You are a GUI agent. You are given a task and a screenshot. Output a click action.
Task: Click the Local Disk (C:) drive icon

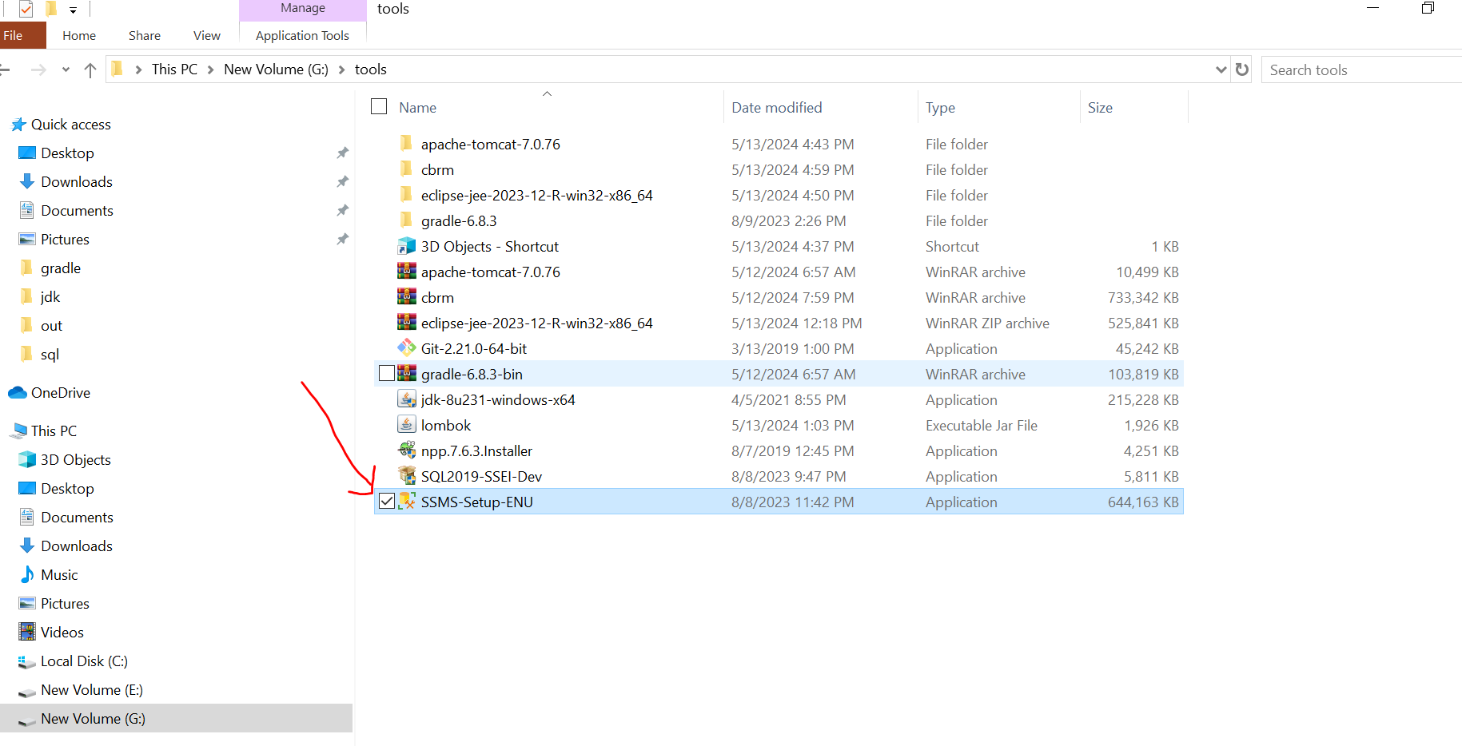point(27,661)
